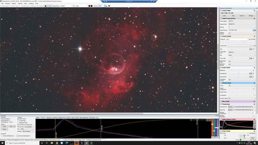This screenshot has width=258, height=145.
Task: Open the Camera Controls panel menu icon
Action: (x=254, y=36)
